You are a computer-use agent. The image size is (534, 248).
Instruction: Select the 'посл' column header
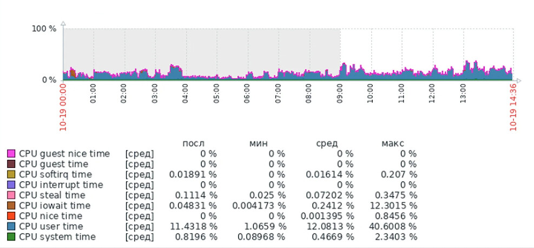[193, 143]
